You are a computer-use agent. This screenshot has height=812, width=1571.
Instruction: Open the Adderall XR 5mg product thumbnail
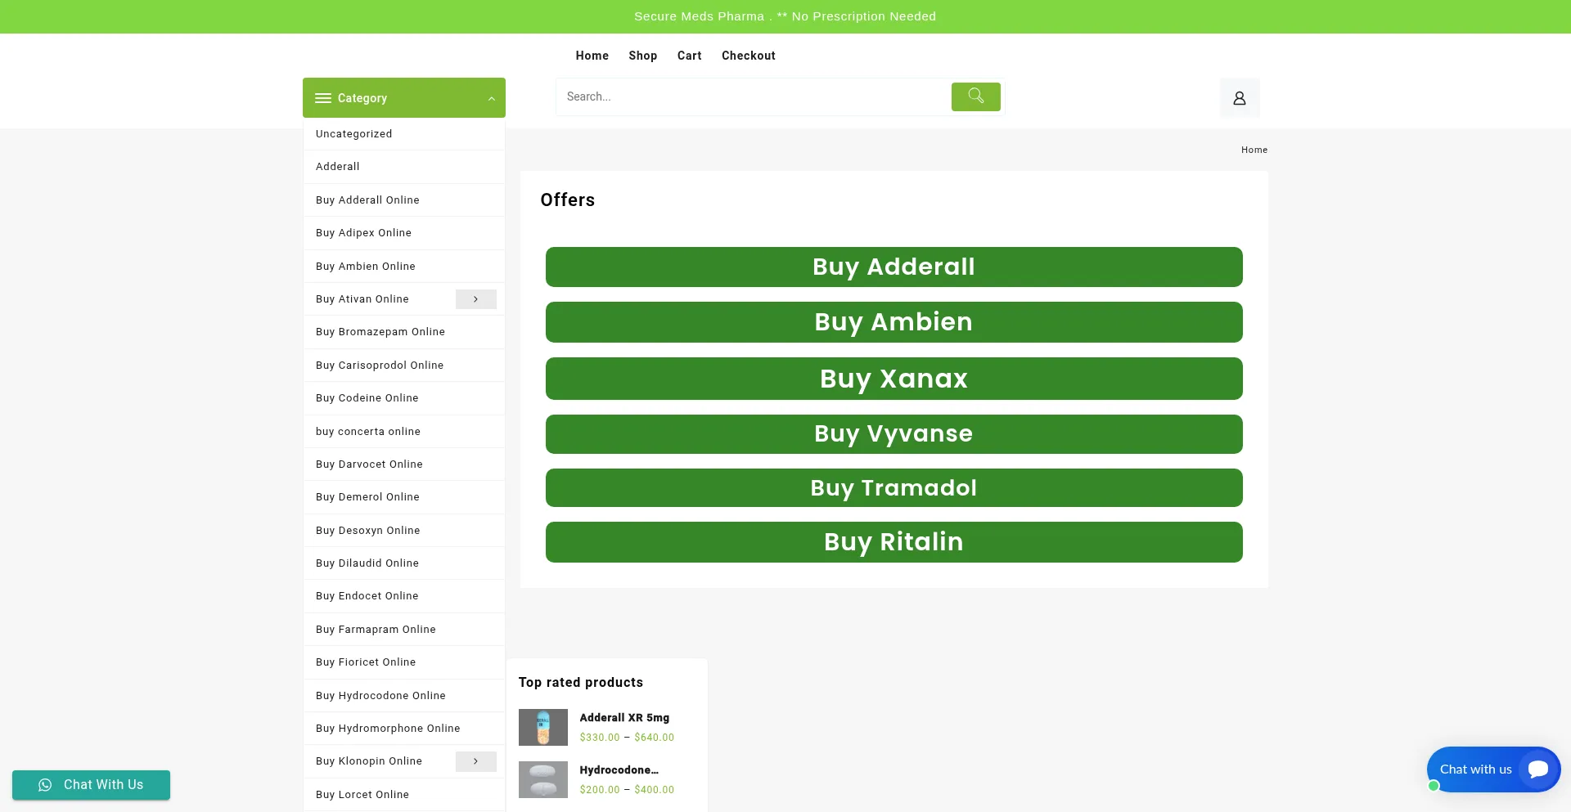coord(542,727)
